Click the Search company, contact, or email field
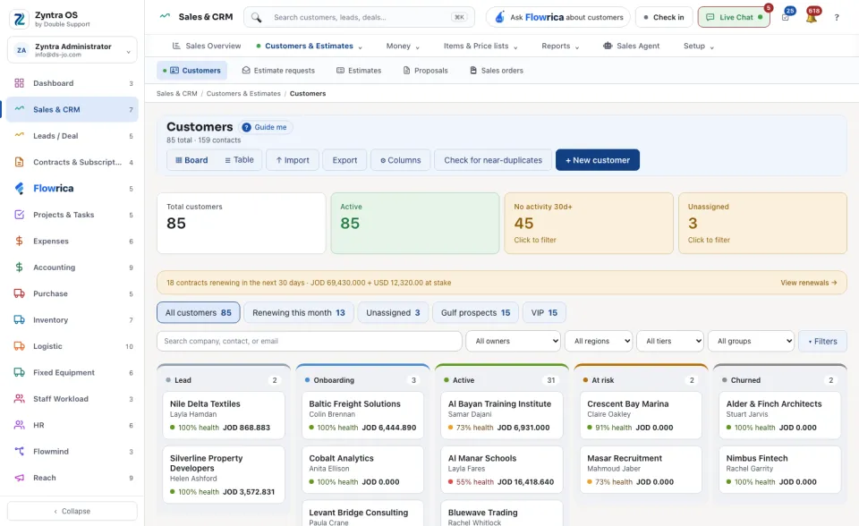The image size is (859, 526). point(309,341)
